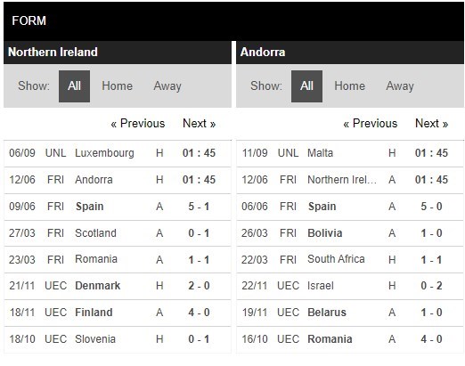Open the Denmark 2 - 0 match

pyautogui.click(x=118, y=286)
